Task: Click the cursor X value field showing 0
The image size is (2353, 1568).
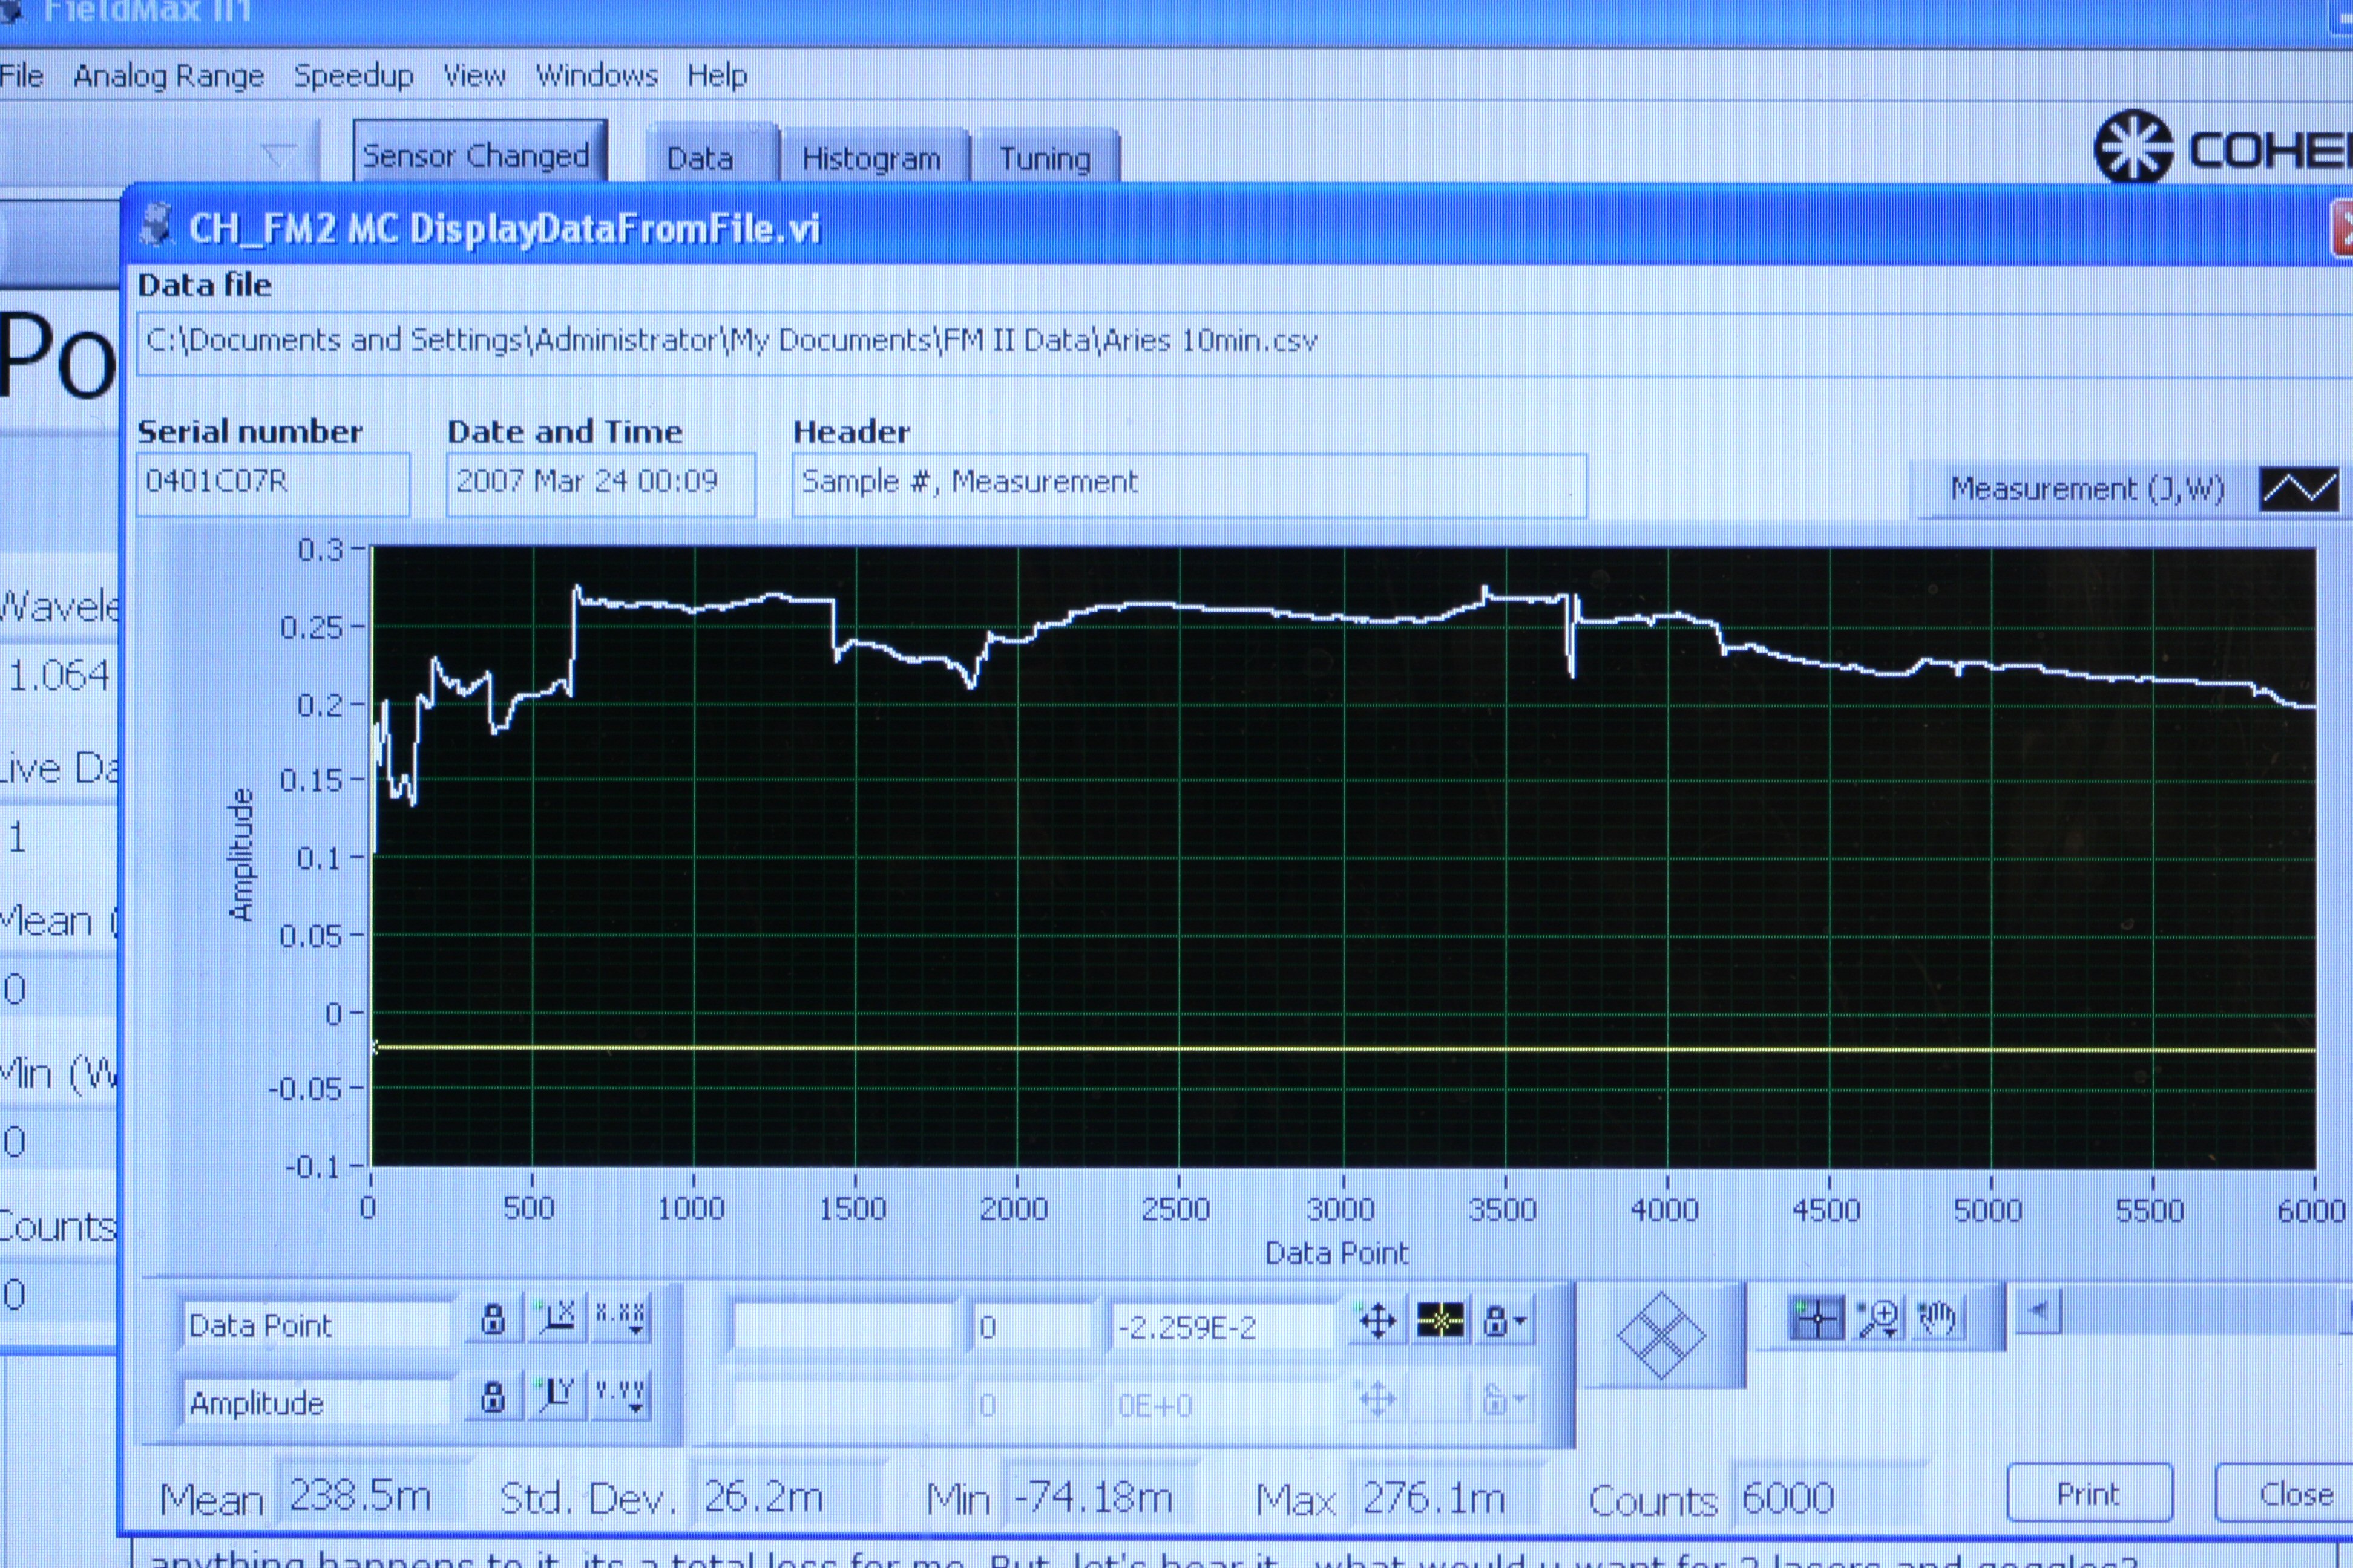Action: (x=1034, y=1326)
